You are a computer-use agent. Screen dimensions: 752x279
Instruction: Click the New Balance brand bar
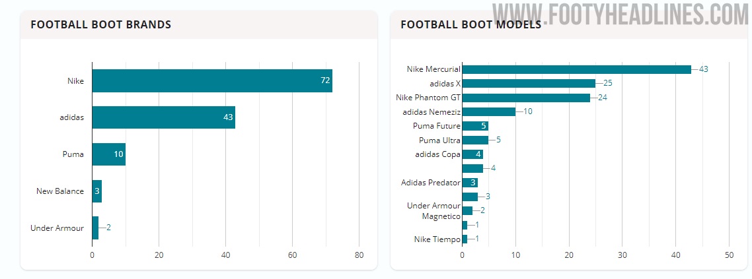click(x=96, y=191)
